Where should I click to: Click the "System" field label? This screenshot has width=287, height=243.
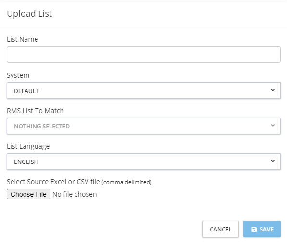point(18,75)
